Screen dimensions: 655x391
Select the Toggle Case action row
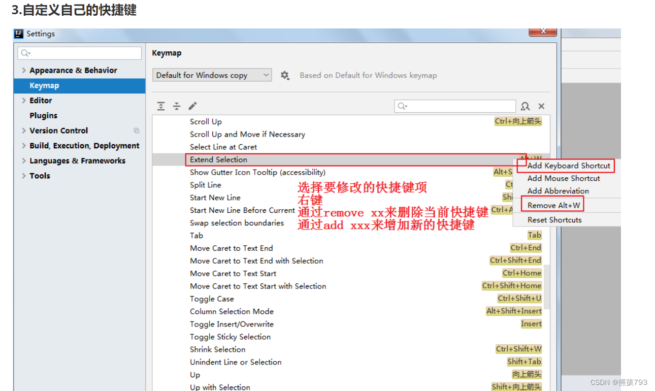[x=348, y=299]
